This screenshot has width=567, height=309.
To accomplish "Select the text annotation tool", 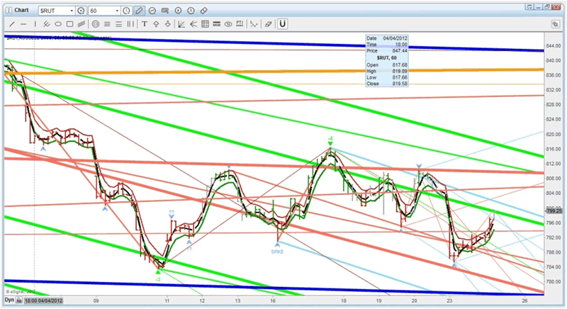I will [x=146, y=23].
